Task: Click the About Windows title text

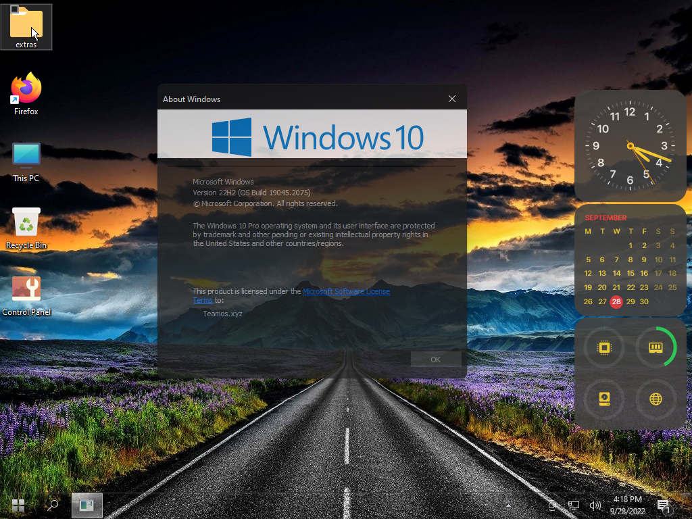Action: [191, 99]
